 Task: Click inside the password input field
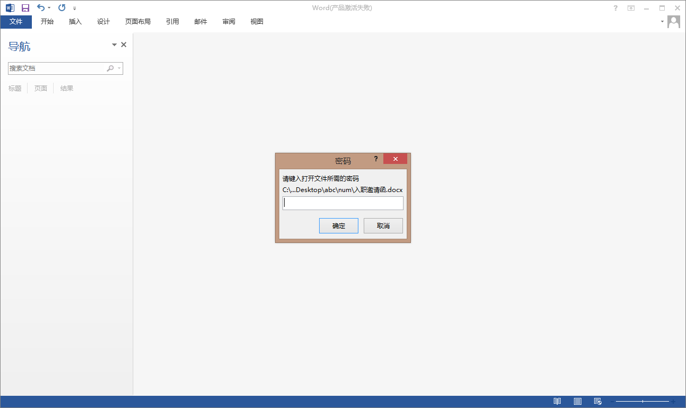click(x=342, y=203)
